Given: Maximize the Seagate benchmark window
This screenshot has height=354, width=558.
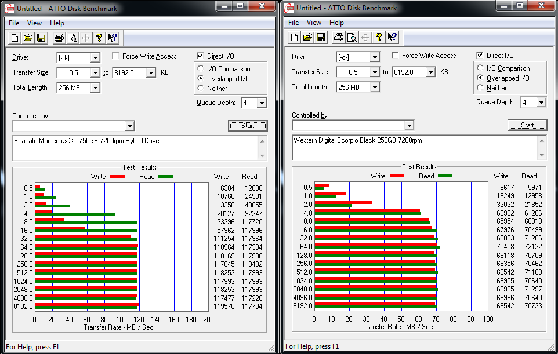Looking at the screenshot, I should point(240,6).
